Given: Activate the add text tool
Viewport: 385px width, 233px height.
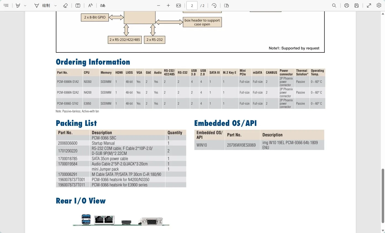Looking at the screenshot, I should [x=78, y=6].
